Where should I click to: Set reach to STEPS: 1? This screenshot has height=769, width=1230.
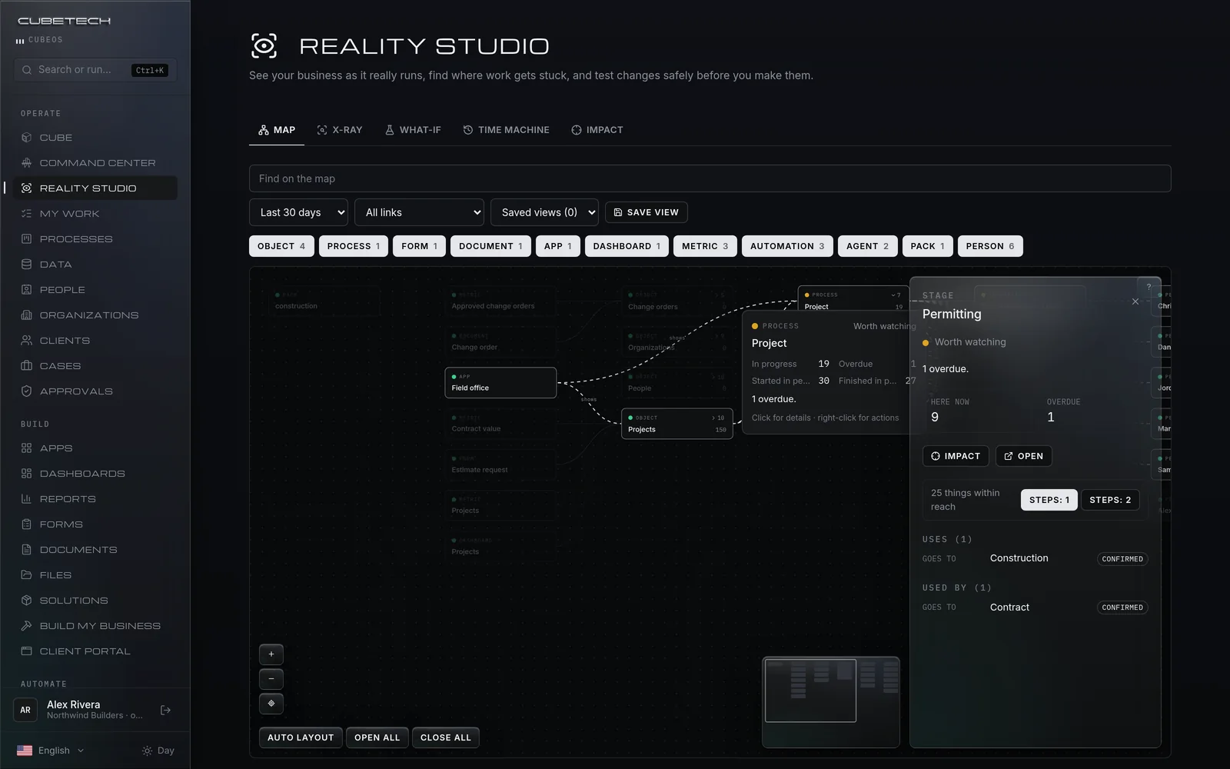1049,500
